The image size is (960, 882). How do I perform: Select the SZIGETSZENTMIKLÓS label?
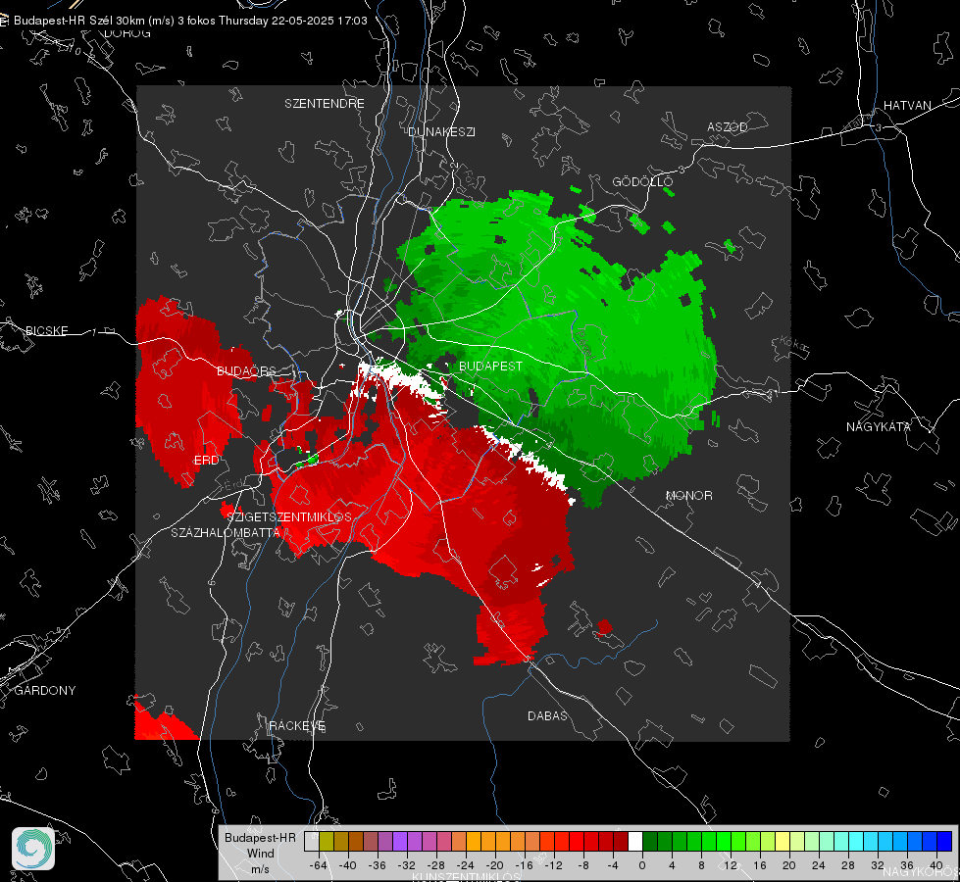coord(289,516)
